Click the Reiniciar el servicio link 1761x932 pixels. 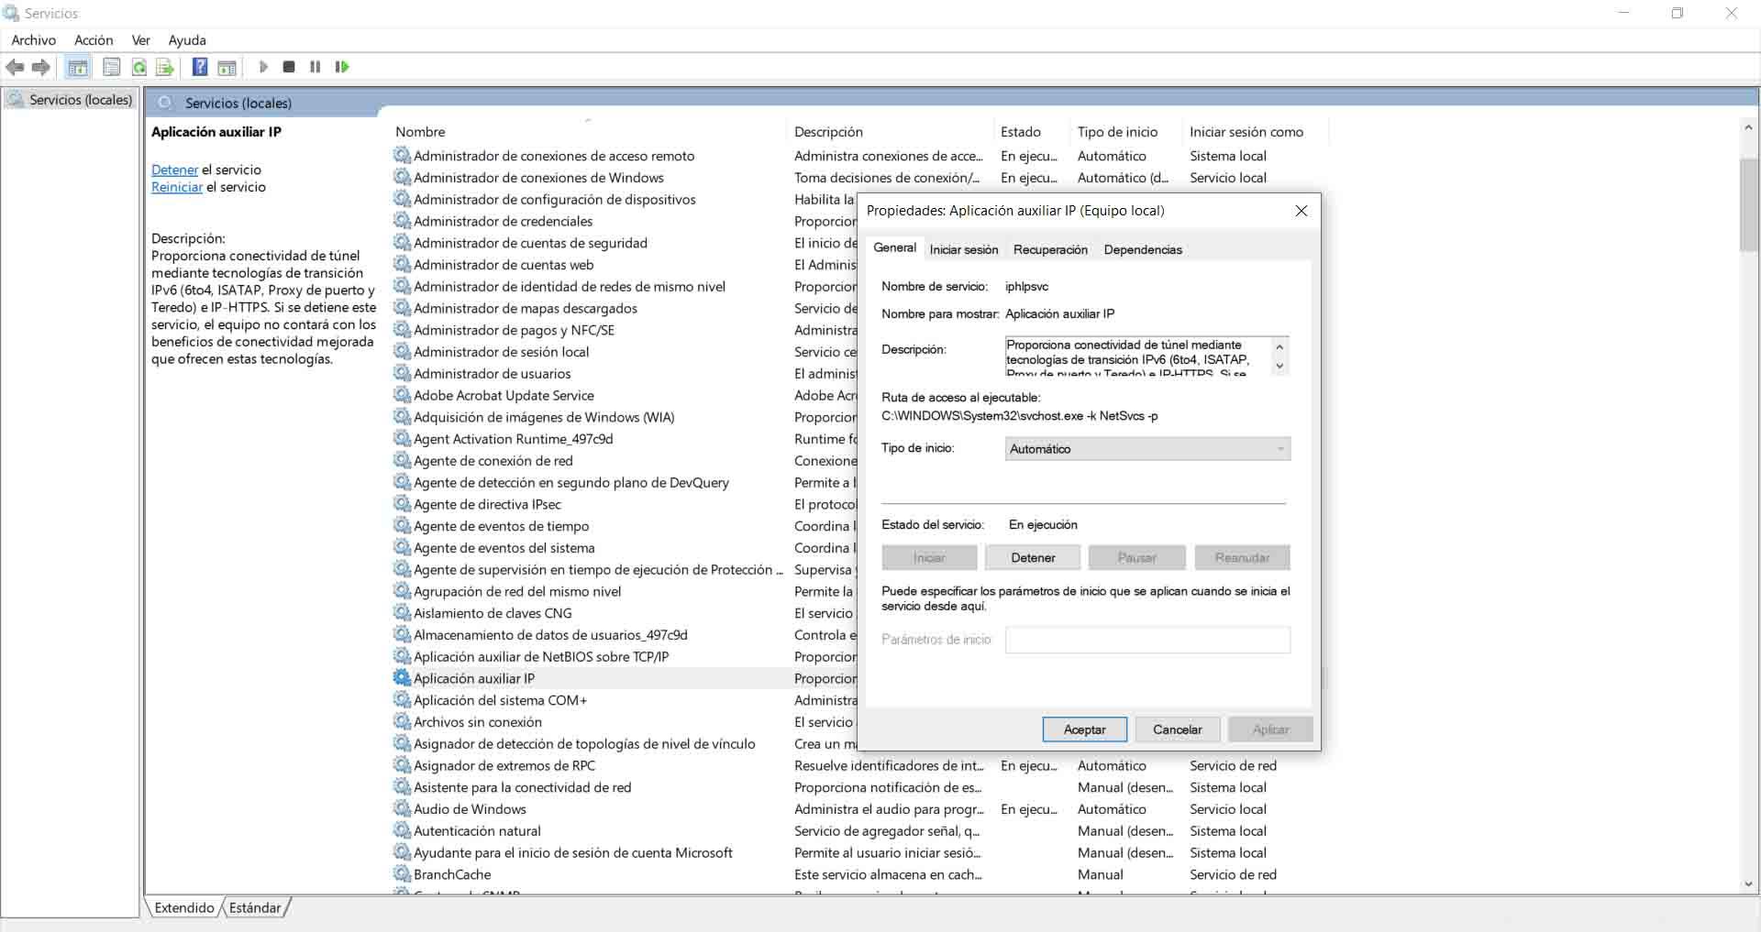click(x=177, y=187)
